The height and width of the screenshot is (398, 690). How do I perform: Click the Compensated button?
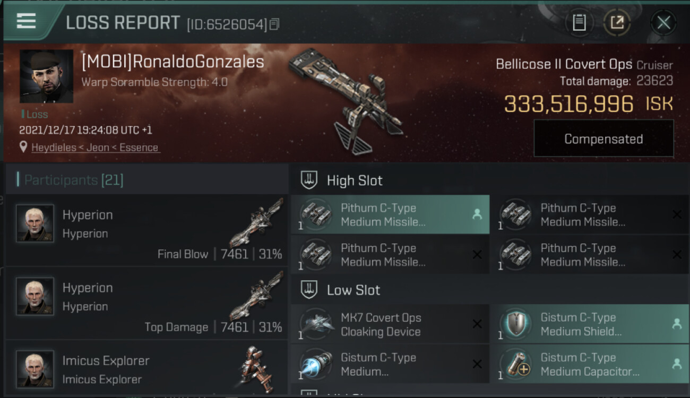(x=603, y=139)
